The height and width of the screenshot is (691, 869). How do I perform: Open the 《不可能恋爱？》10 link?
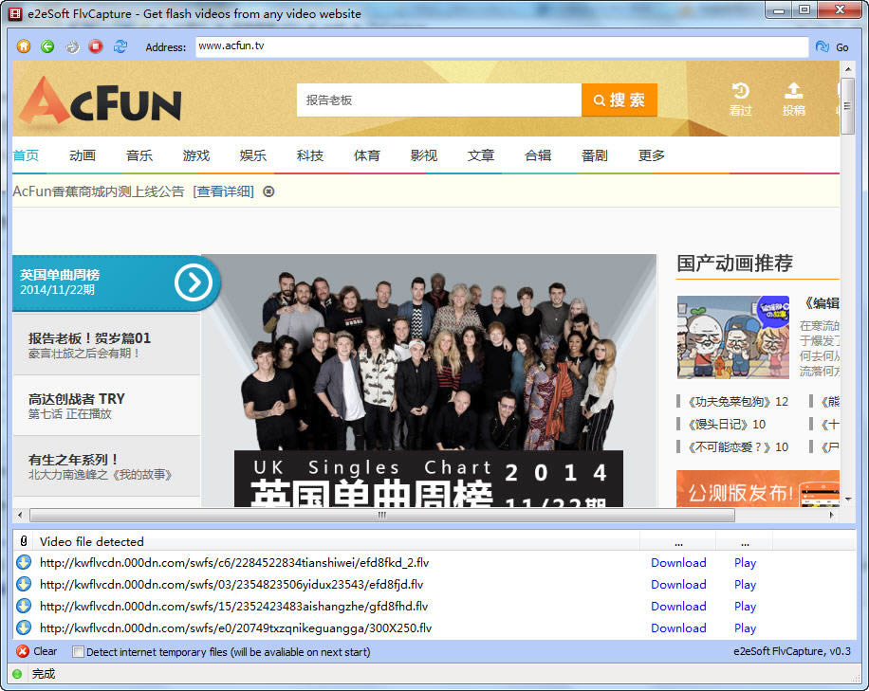[x=738, y=446]
